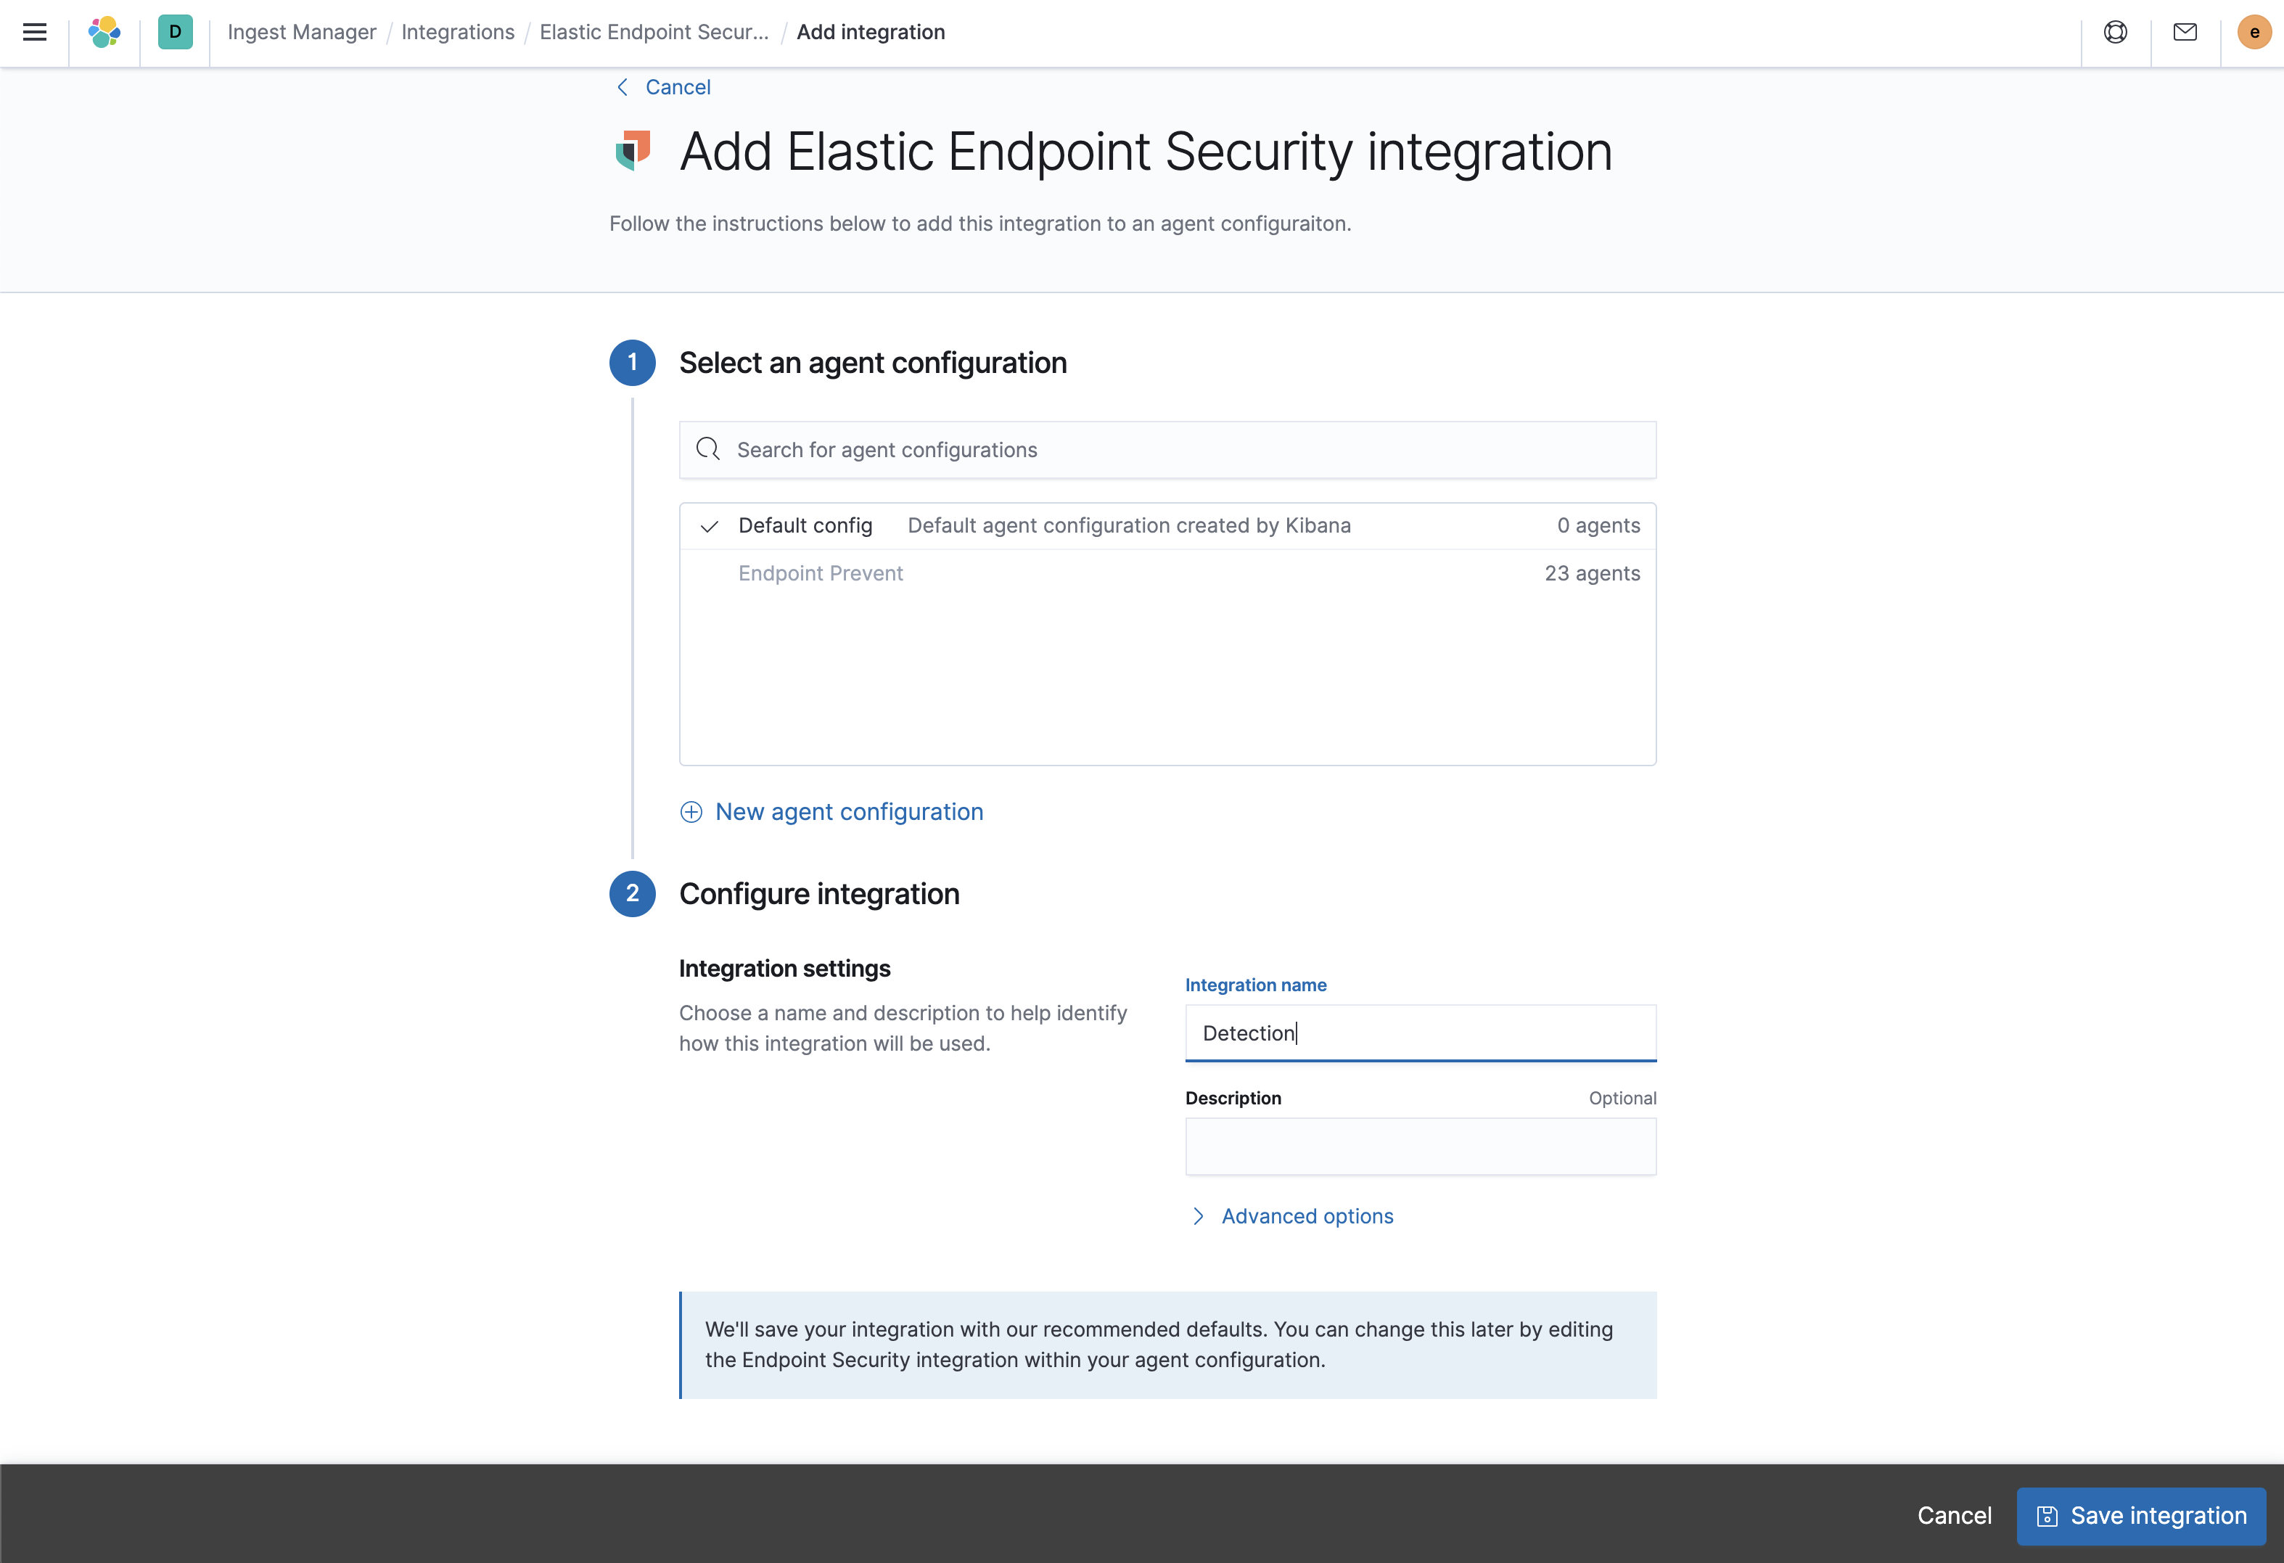Viewport: 2284px width, 1563px height.
Task: Click the back chevron next to Cancel
Action: pyautogui.click(x=622, y=88)
